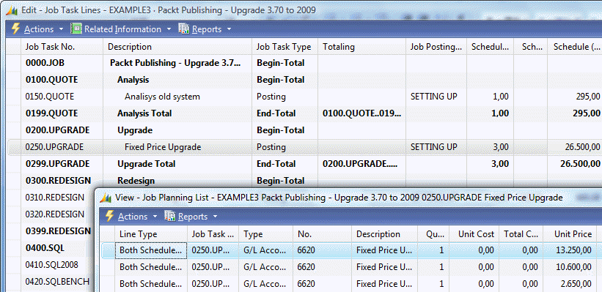Viewport: 602px width, 292px height.
Task: Click the 2.650,00 unit price cell
Action: point(576,284)
